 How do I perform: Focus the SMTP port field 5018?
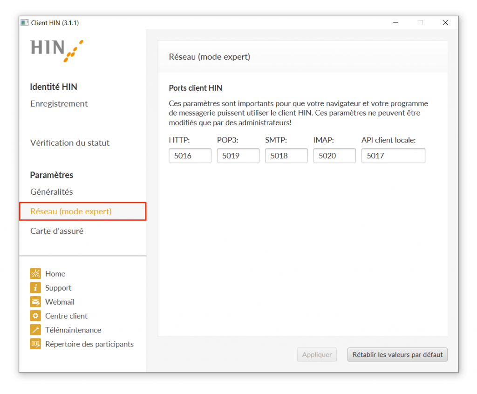click(286, 156)
